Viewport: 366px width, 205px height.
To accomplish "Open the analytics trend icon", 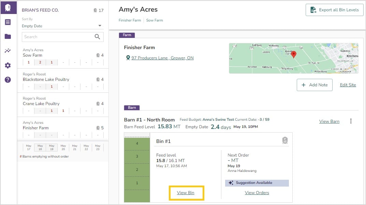I will tap(8, 51).
